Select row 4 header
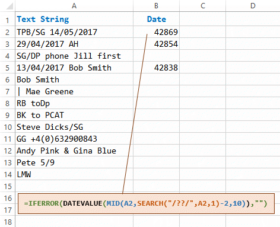The image size is (280, 227). point(7,56)
